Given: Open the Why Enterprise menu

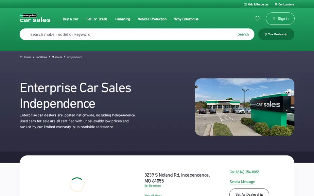Looking at the screenshot, I should tap(186, 19).
